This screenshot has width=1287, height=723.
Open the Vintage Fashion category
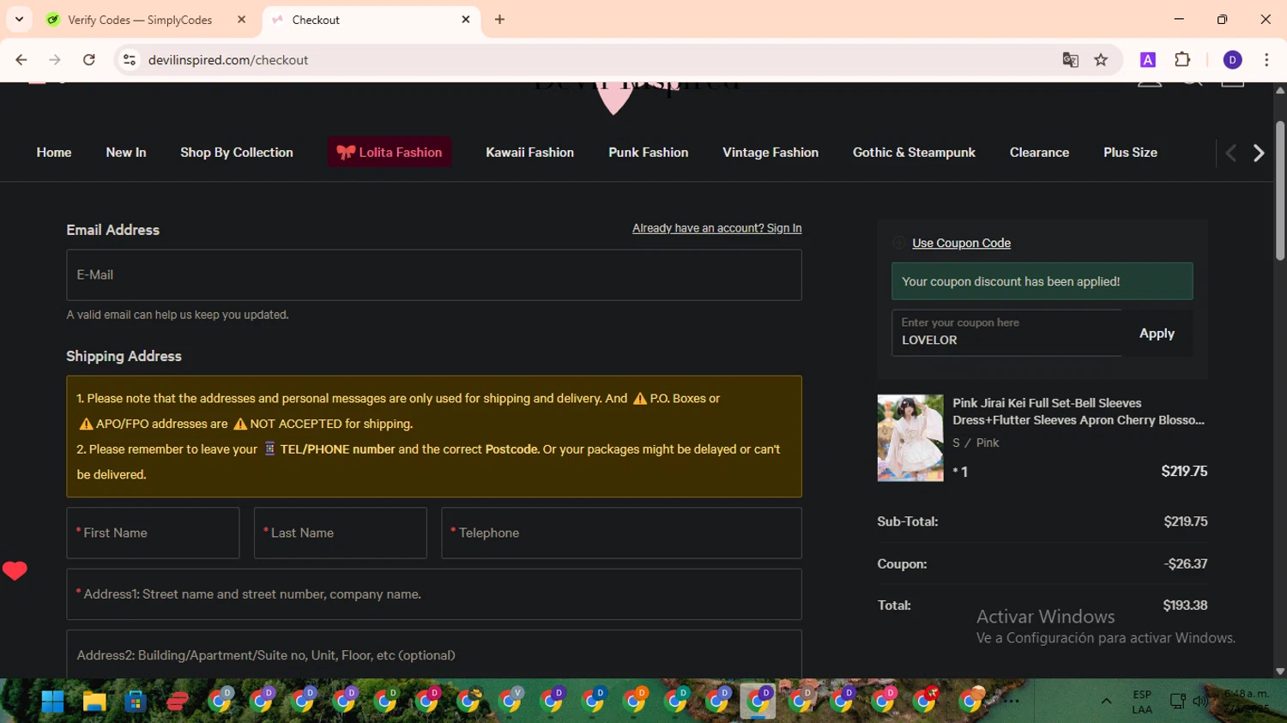pyautogui.click(x=770, y=153)
